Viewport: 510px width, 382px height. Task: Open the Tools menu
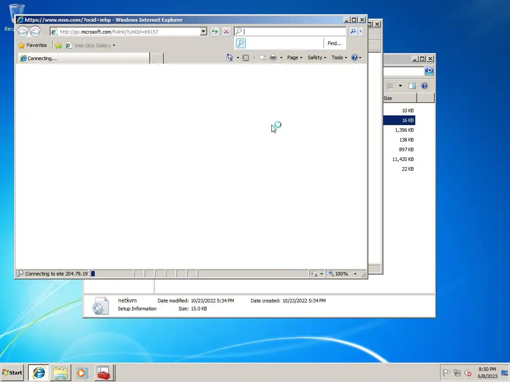pos(339,57)
